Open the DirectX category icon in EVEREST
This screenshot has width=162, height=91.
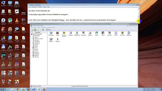coord(103,34)
